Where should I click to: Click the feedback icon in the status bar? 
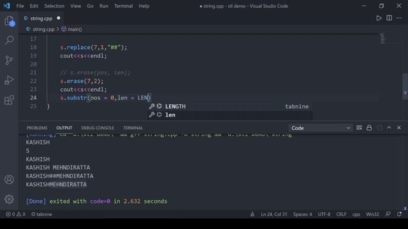click(388, 214)
